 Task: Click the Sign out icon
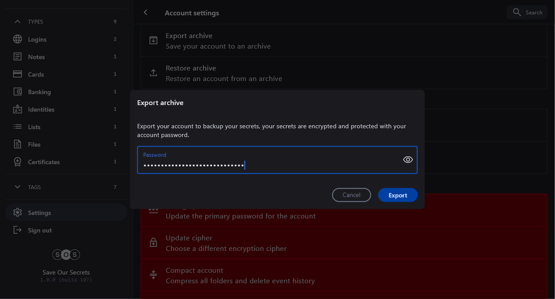pyautogui.click(x=18, y=230)
